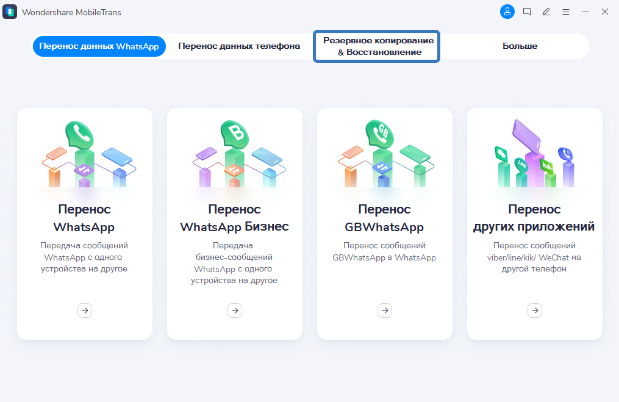Viewport: 619px width, 402px height.
Task: Click the Перенос GBWhatsApp title
Action: click(384, 218)
